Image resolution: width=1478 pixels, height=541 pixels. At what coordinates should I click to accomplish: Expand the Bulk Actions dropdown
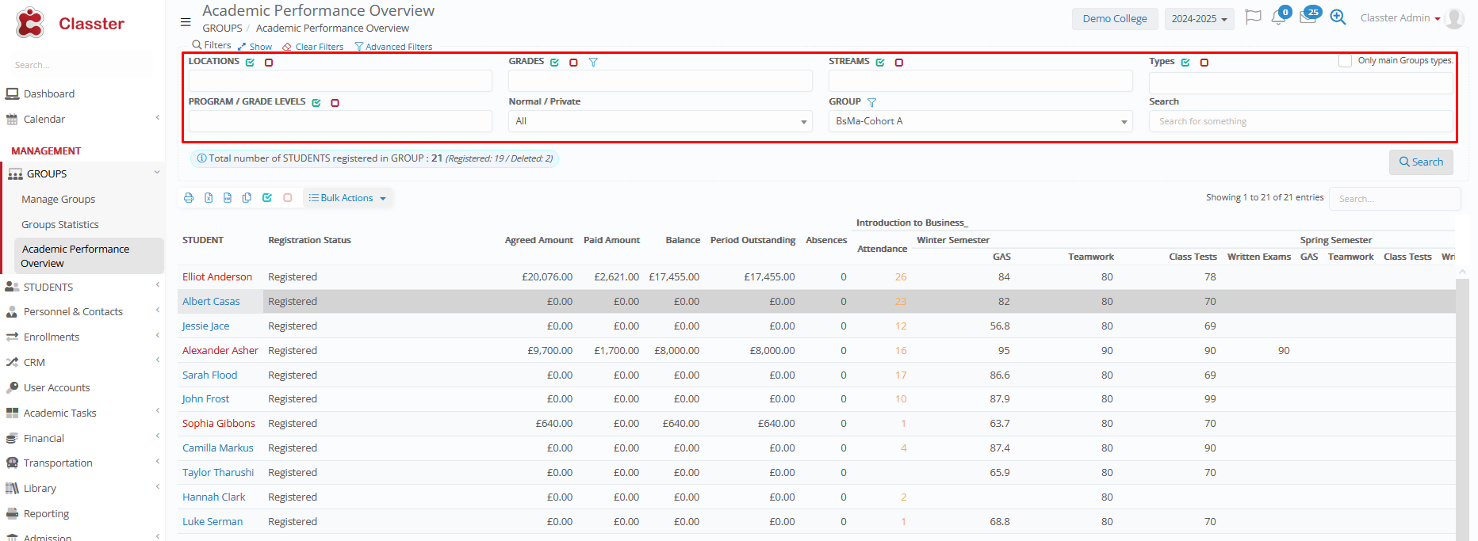[x=347, y=198]
